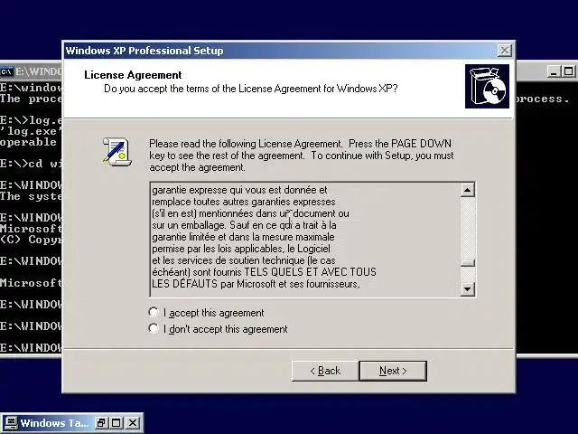Click the Next button
Image resolution: width=578 pixels, height=434 pixels.
point(393,371)
